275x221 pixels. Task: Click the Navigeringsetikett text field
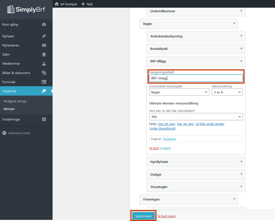196,78
